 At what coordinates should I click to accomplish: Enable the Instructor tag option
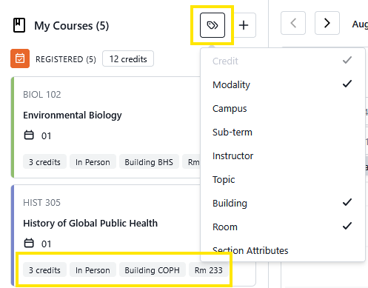pyautogui.click(x=283, y=155)
